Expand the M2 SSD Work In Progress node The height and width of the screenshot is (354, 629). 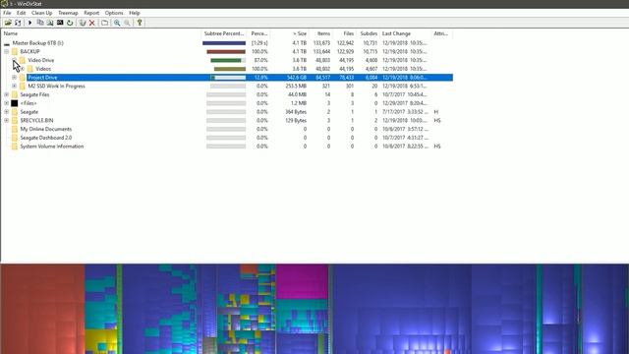coord(15,87)
